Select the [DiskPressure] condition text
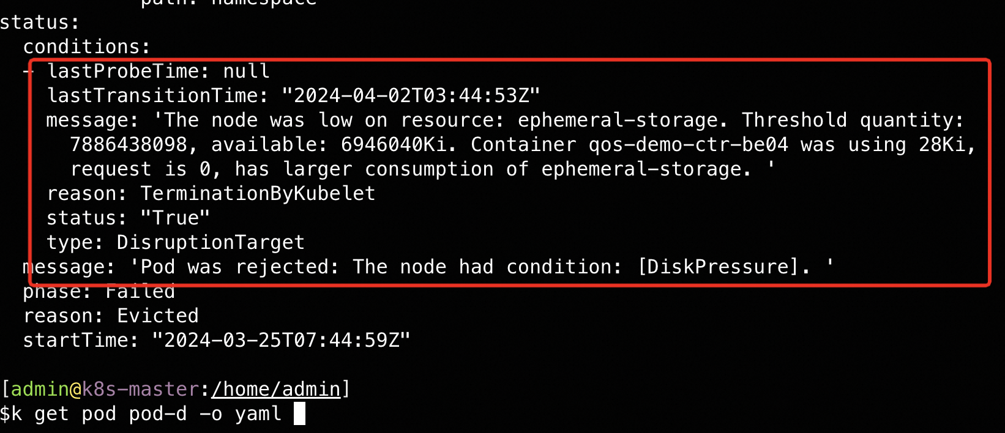Screen dimensions: 1005x433 pos(719,267)
